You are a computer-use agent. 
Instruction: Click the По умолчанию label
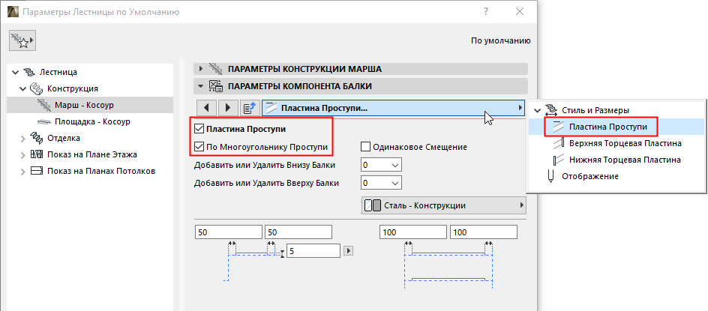(501, 40)
